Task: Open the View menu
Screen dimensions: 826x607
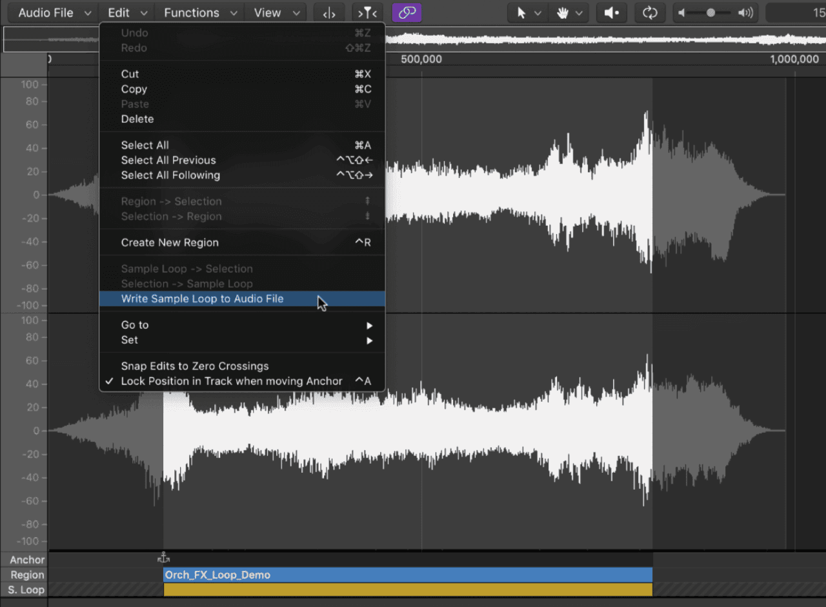Action: point(275,13)
